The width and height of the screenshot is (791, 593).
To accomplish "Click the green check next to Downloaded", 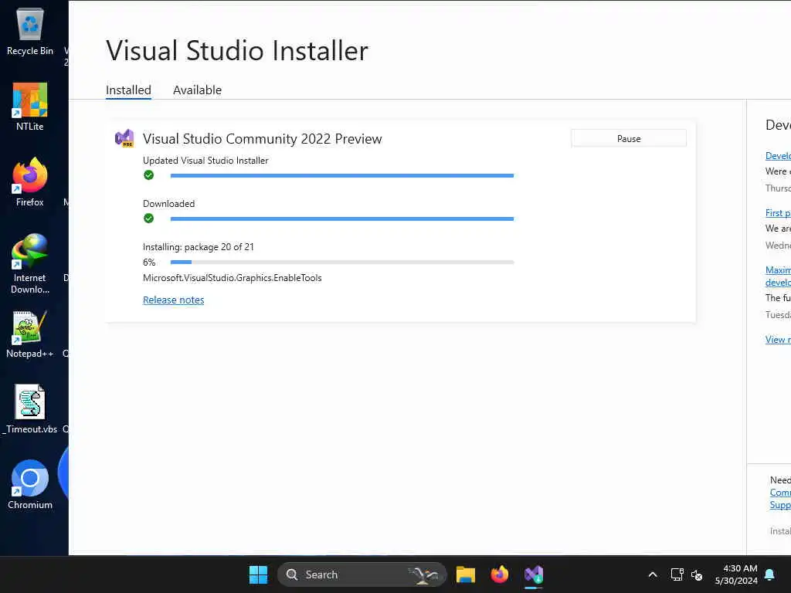I will (x=148, y=219).
